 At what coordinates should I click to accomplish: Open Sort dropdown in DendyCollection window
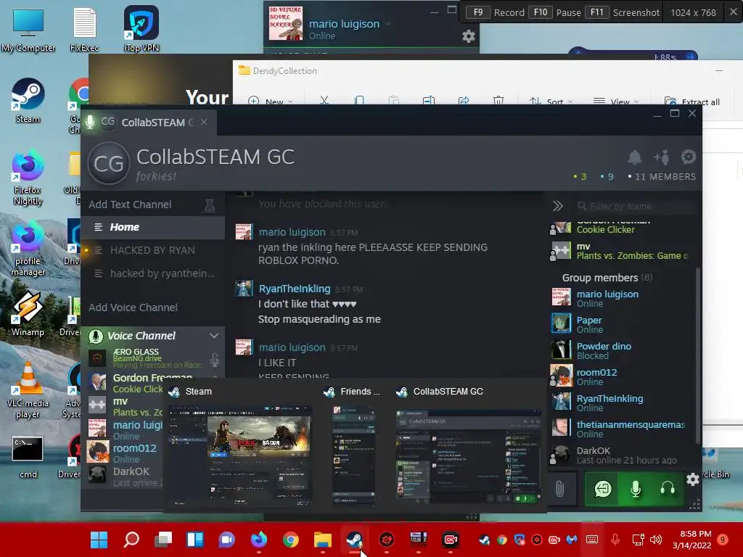551,101
